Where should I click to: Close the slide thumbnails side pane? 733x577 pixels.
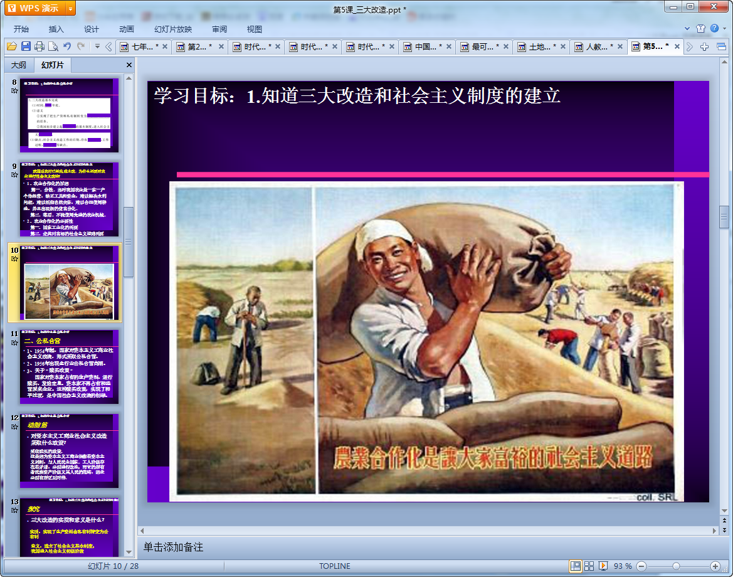[129, 65]
